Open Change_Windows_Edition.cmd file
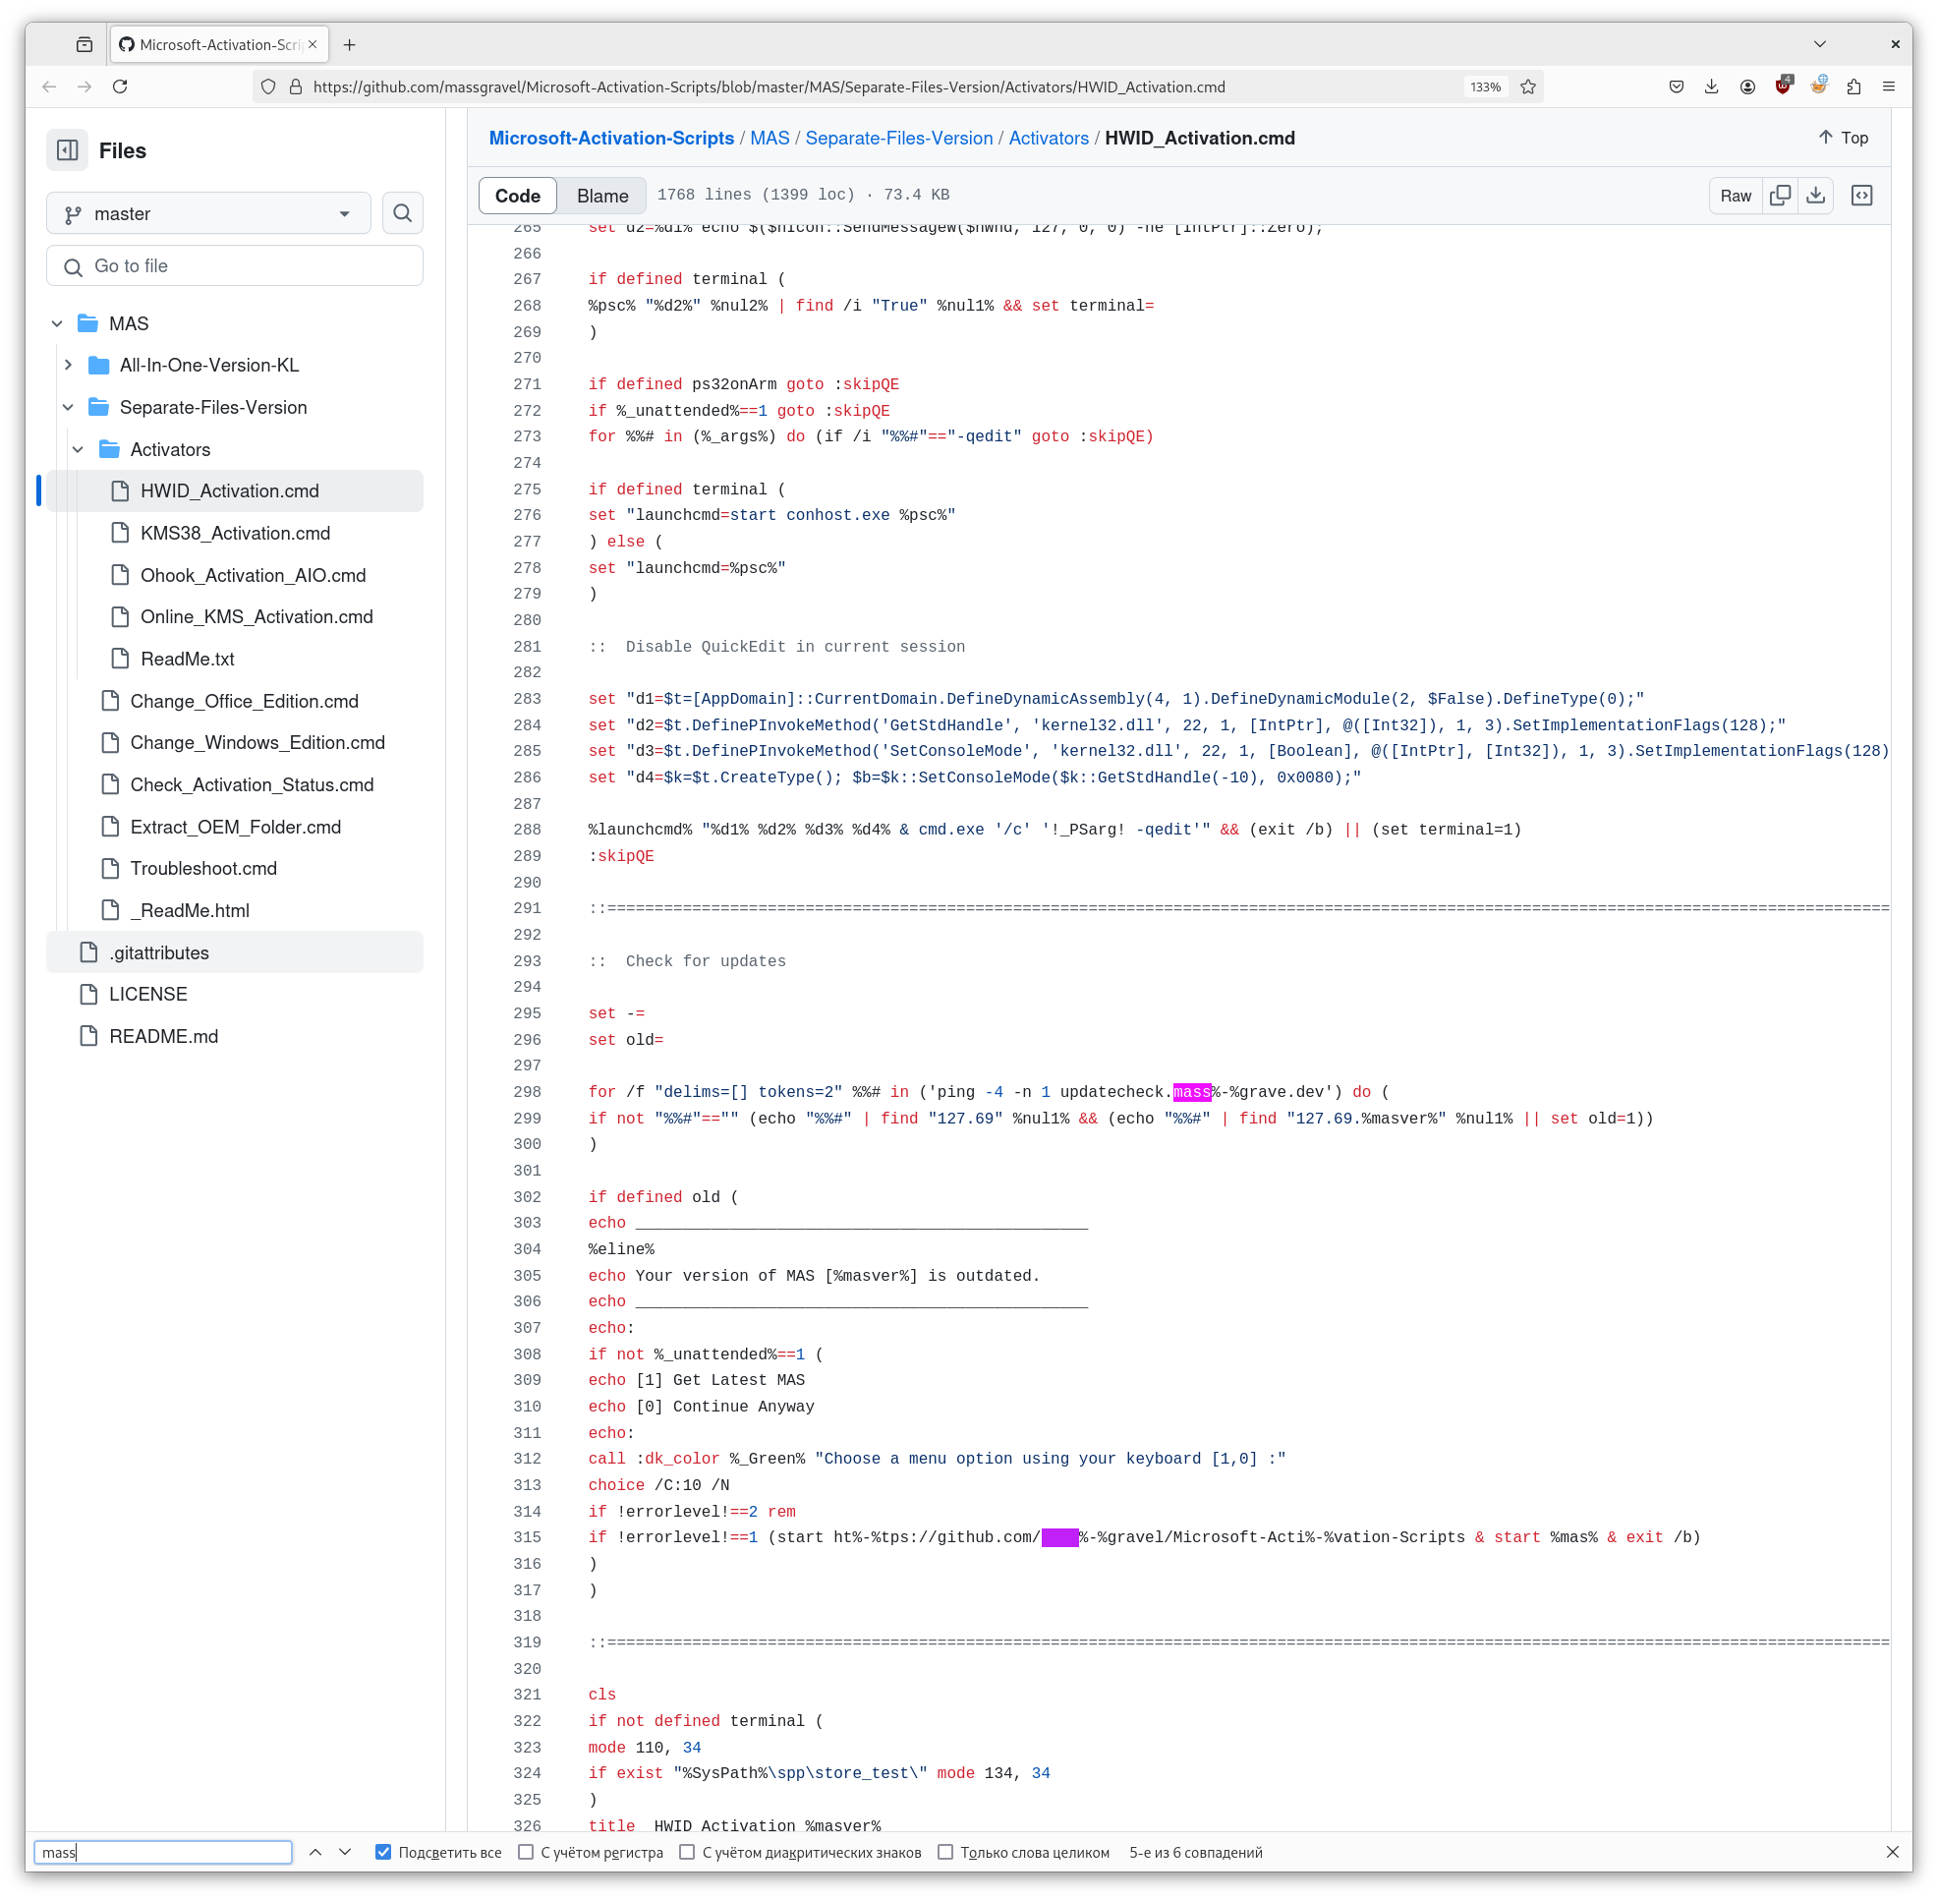The image size is (1938, 1900). coord(257,743)
